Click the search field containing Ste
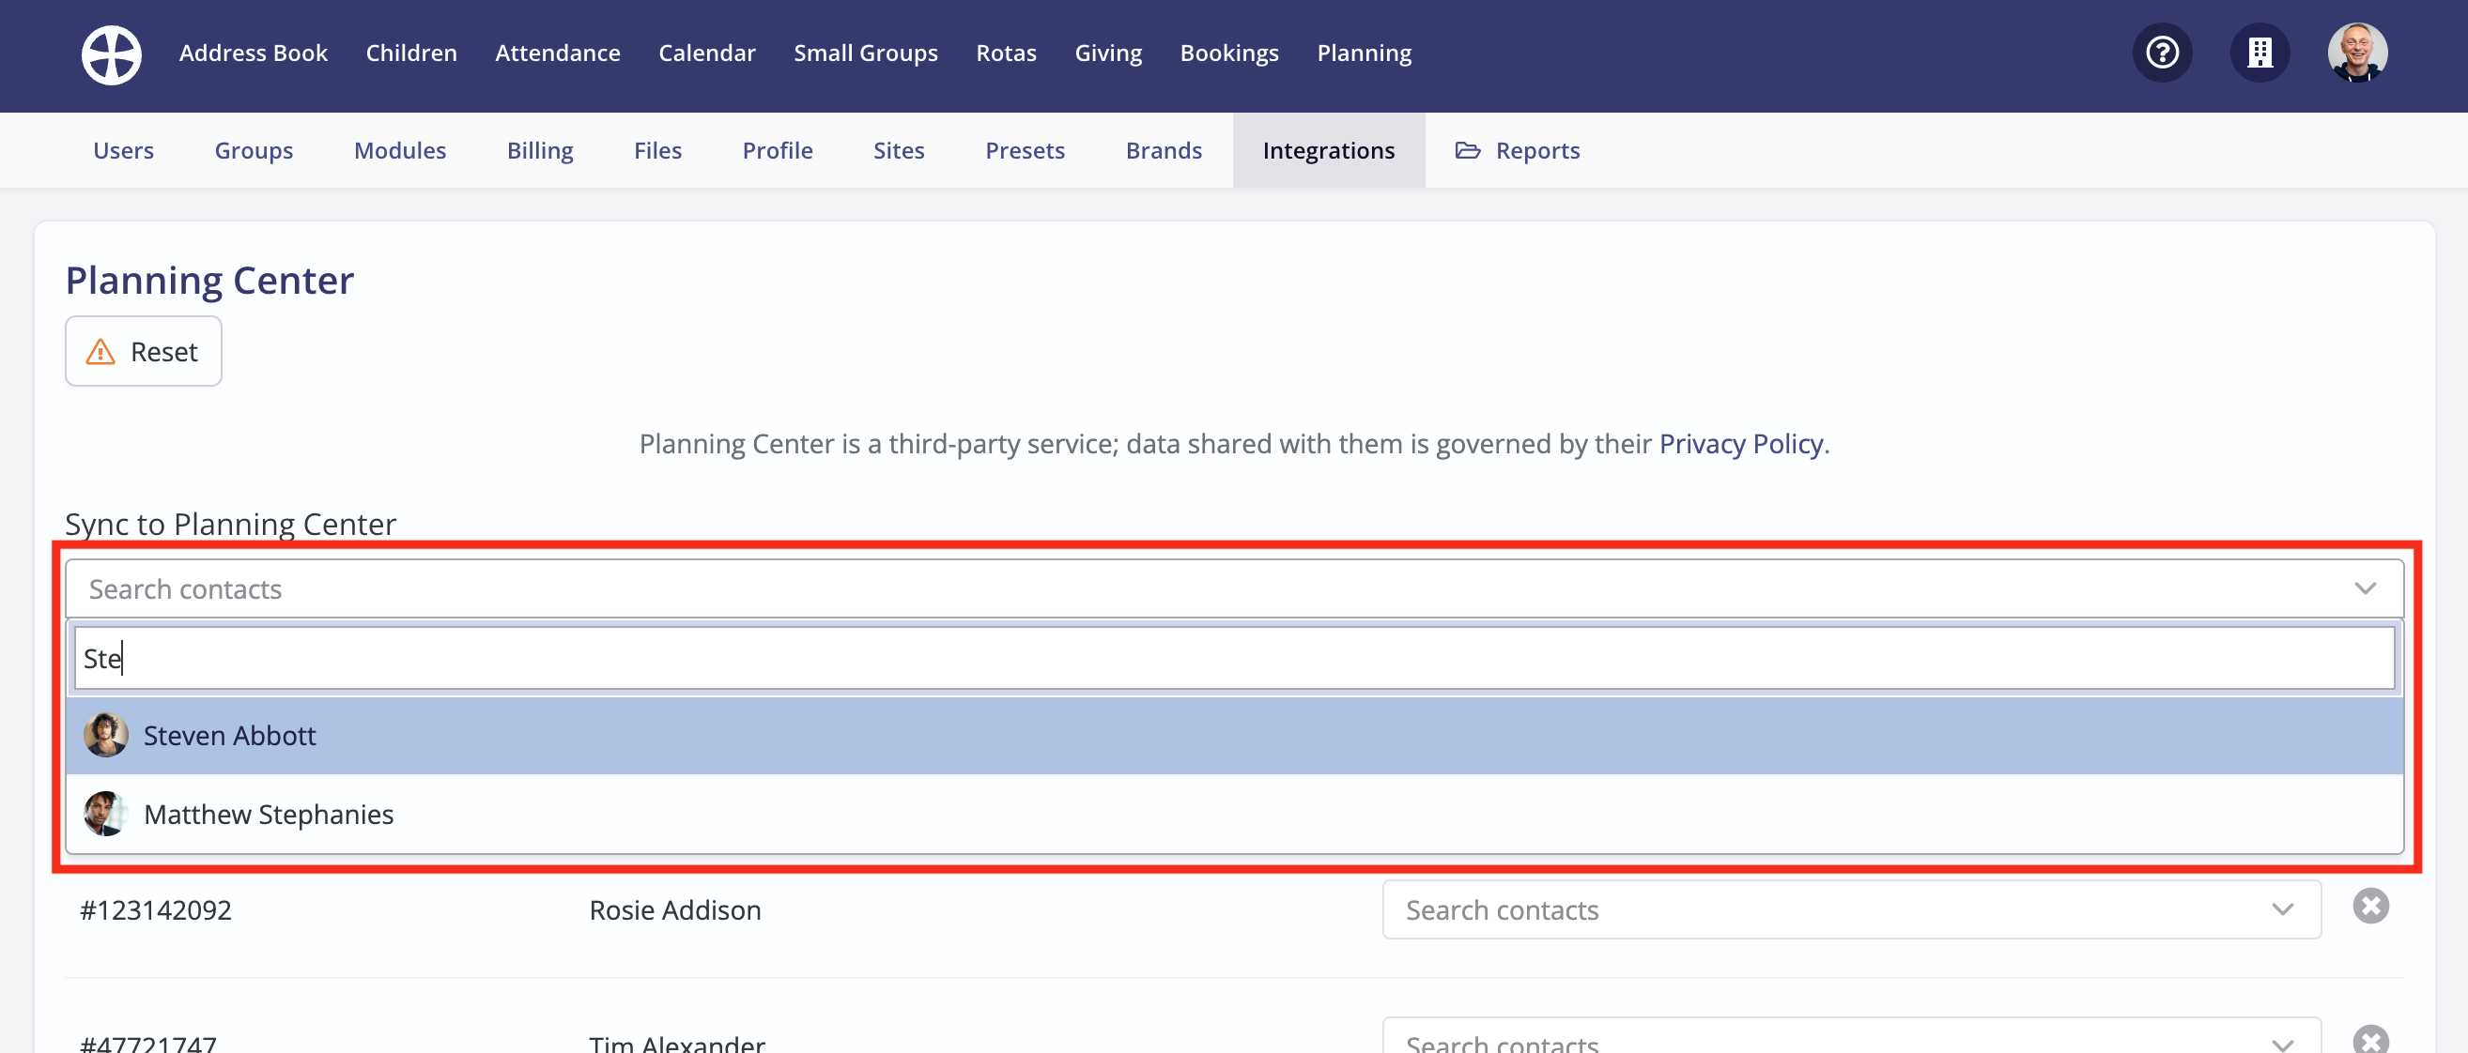The height and width of the screenshot is (1053, 2468). click(x=1234, y=658)
